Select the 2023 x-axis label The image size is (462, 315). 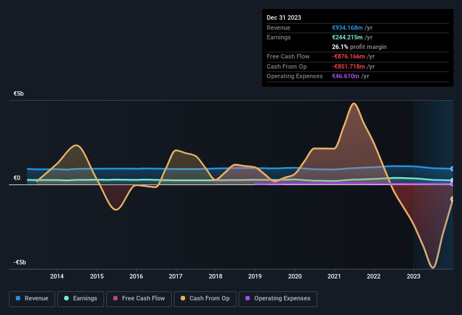tap(414, 276)
